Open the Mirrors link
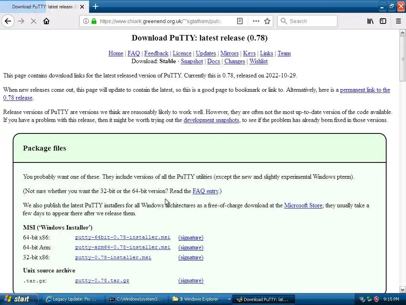This screenshot has width=406, height=305. [x=230, y=54]
